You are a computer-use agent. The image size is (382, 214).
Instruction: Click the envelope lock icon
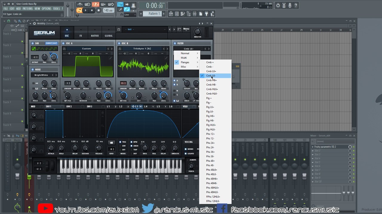pyautogui.click(x=103, y=113)
